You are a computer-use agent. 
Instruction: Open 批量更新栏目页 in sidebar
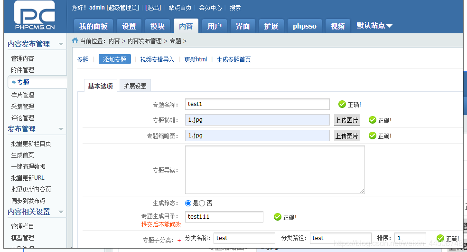pyautogui.click(x=31, y=144)
